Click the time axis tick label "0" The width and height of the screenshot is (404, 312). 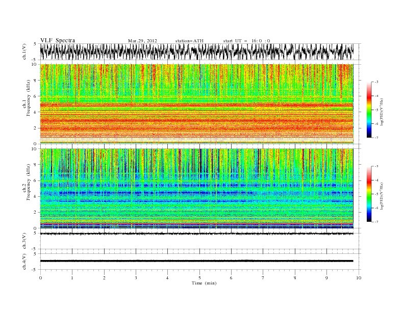click(x=40, y=278)
